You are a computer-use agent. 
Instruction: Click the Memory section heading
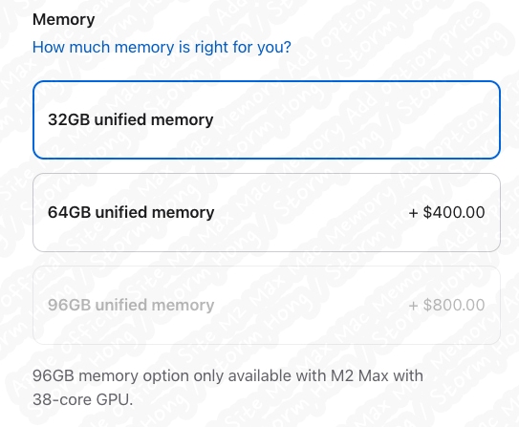[x=63, y=19]
